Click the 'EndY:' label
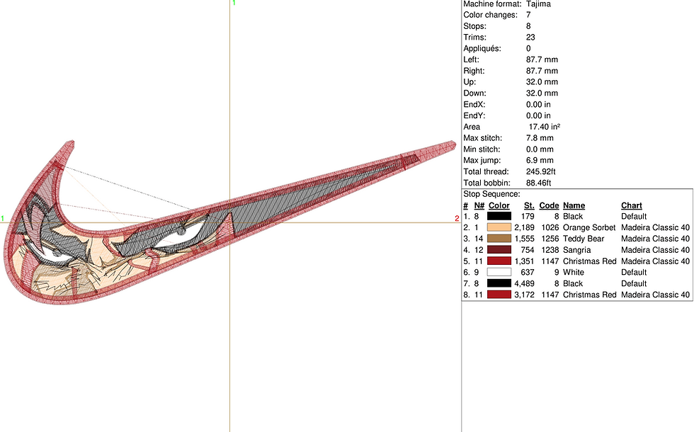 (474, 116)
